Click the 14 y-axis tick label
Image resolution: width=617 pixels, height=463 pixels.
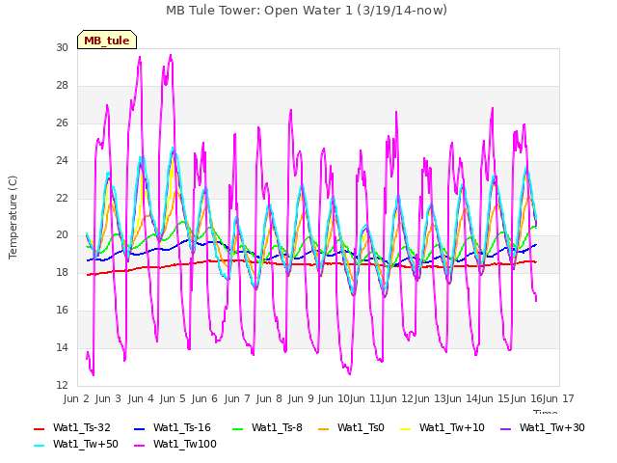tap(62, 347)
